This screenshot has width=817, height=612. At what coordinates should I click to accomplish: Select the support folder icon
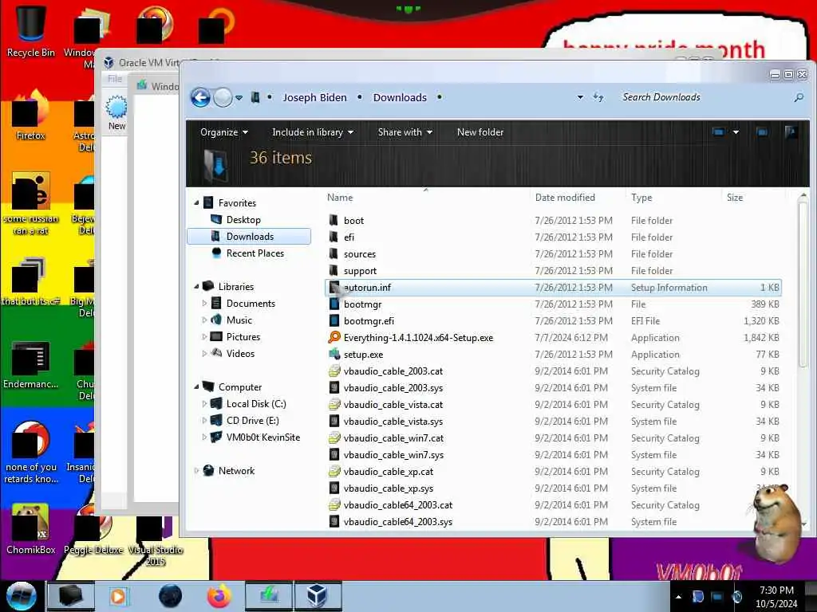334,270
